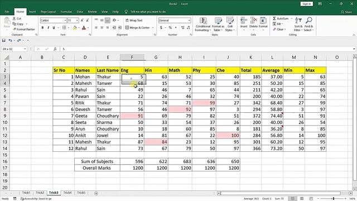
Task: Open the Trick4 sheet tab
Action: [67, 193]
